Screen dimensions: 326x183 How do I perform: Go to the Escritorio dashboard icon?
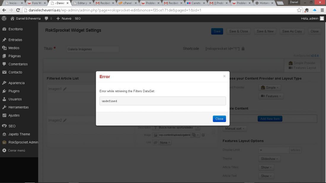click(4, 29)
